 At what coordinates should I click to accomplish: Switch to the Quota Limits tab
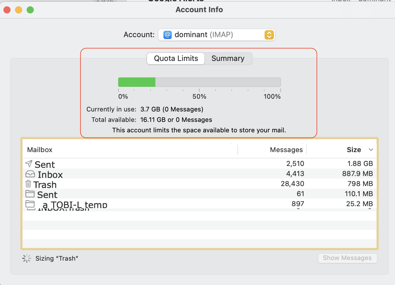pyautogui.click(x=176, y=58)
